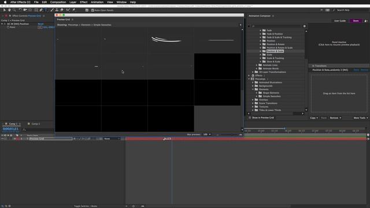Viewport: 370px width, 208px height.
Task: Select the Selection arrow tool
Action: pos(4,10)
